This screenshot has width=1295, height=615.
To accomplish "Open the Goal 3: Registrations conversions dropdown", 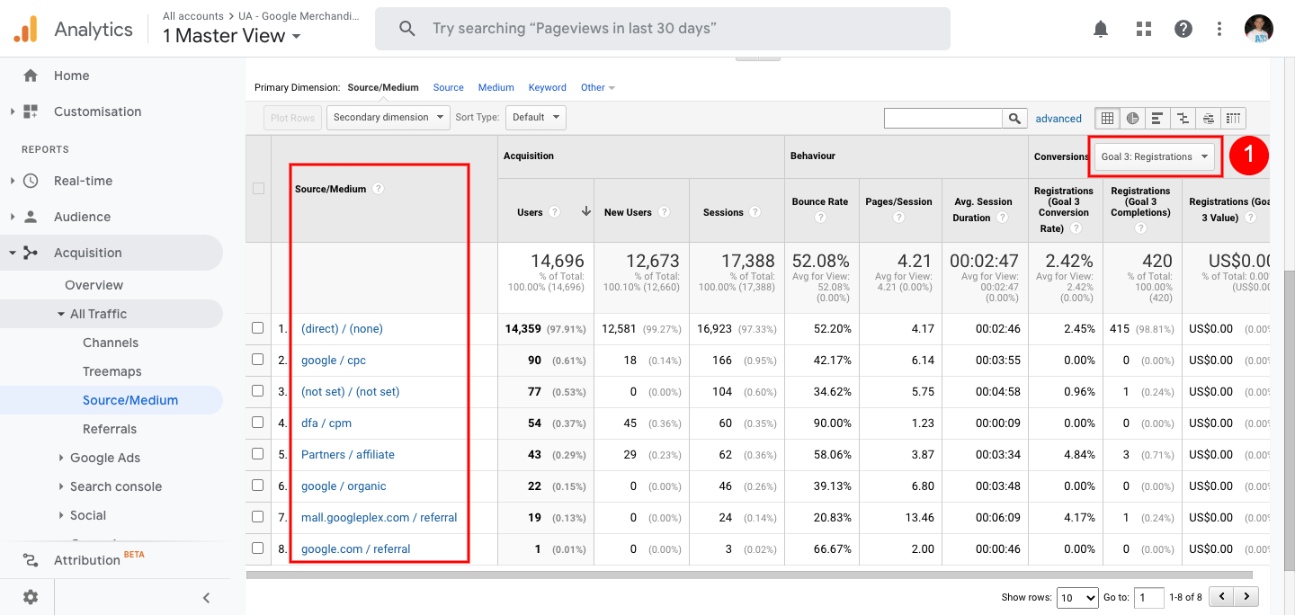I will click(1155, 156).
